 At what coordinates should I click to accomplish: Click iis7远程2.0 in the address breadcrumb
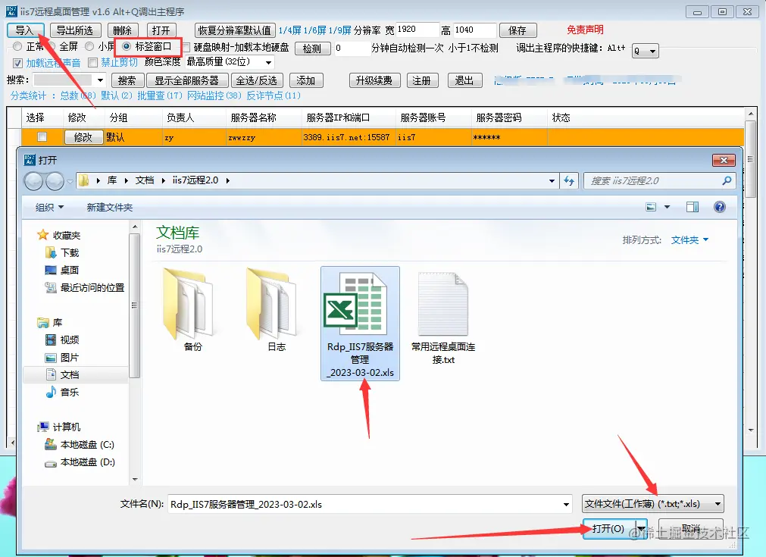[x=195, y=180]
